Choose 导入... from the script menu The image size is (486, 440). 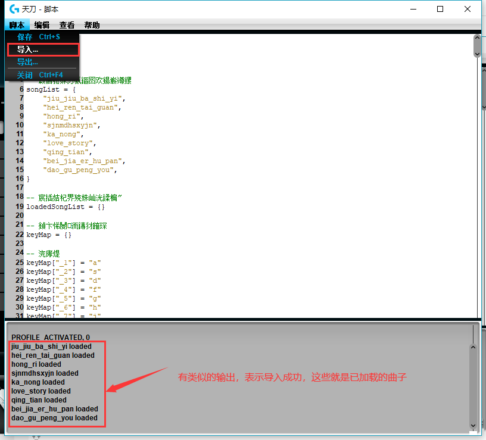point(43,49)
